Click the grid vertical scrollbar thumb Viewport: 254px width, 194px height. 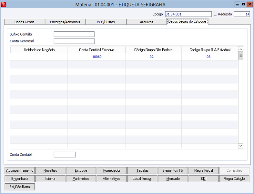click(x=241, y=56)
